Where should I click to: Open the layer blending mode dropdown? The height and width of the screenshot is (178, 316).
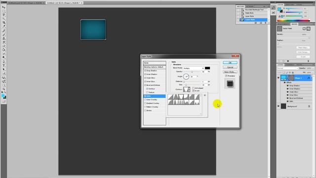click(287, 68)
